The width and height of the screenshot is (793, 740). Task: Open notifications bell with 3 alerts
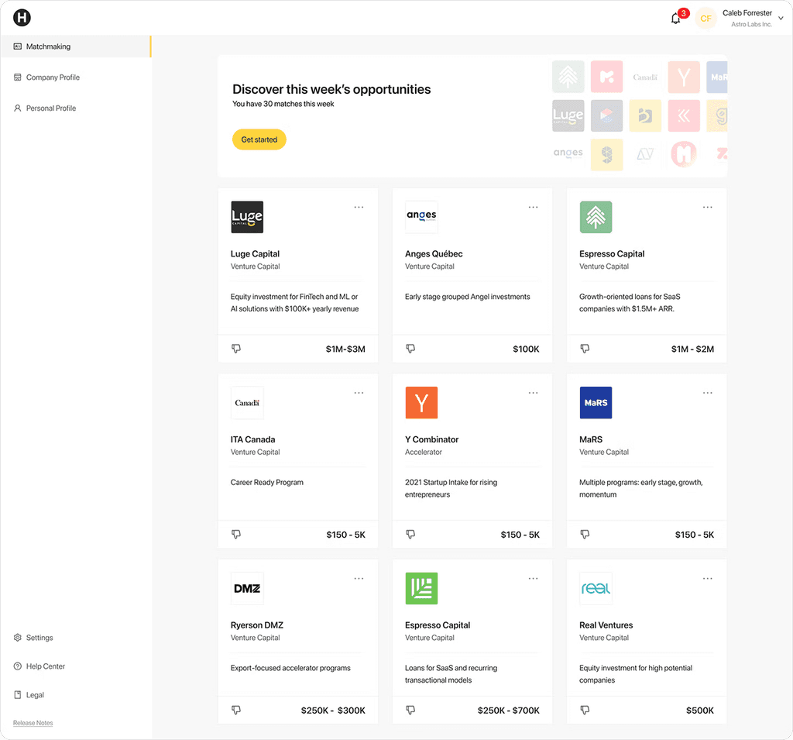coord(676,19)
